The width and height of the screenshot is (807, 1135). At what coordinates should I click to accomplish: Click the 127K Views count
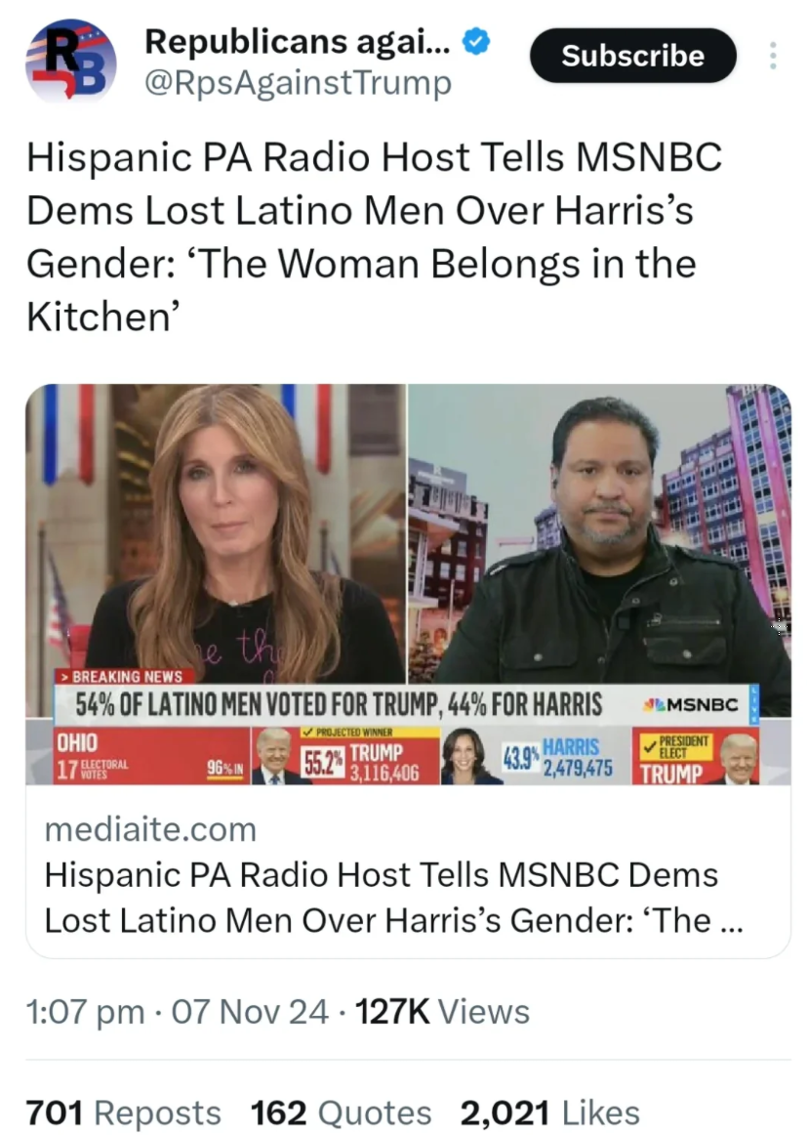tap(442, 1011)
